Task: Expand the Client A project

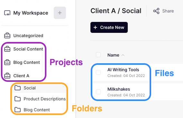Action: tap(21, 76)
